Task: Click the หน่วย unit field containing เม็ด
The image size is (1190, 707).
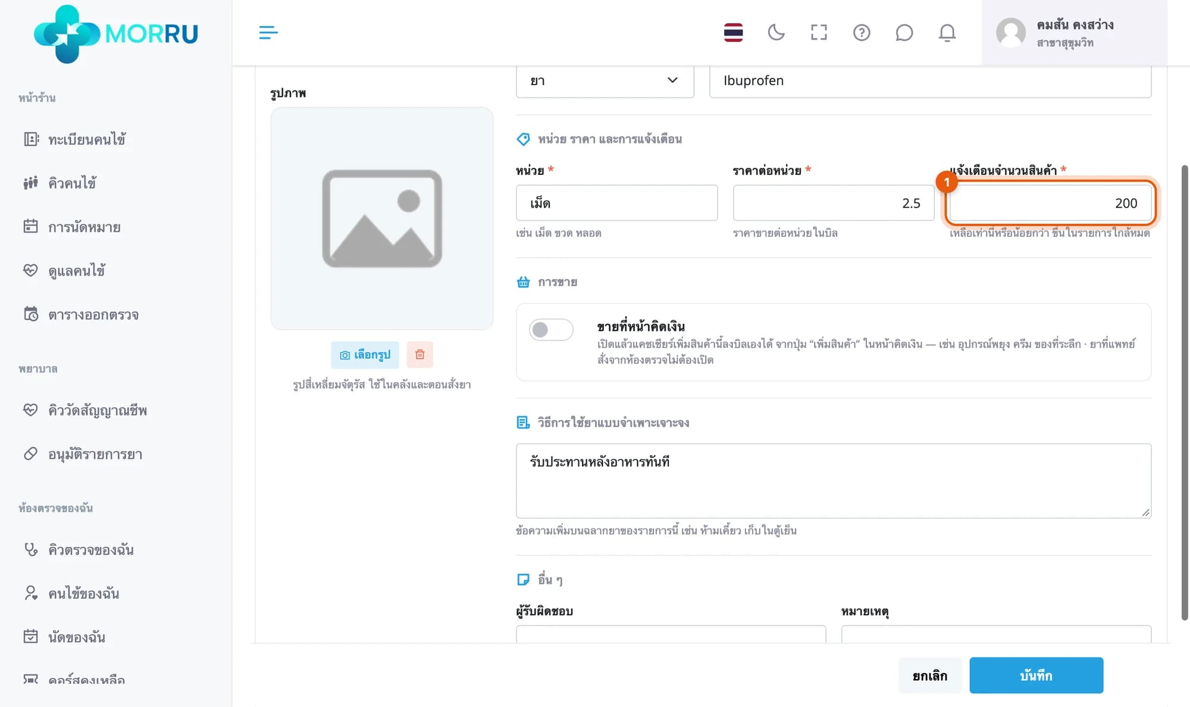Action: 616,203
